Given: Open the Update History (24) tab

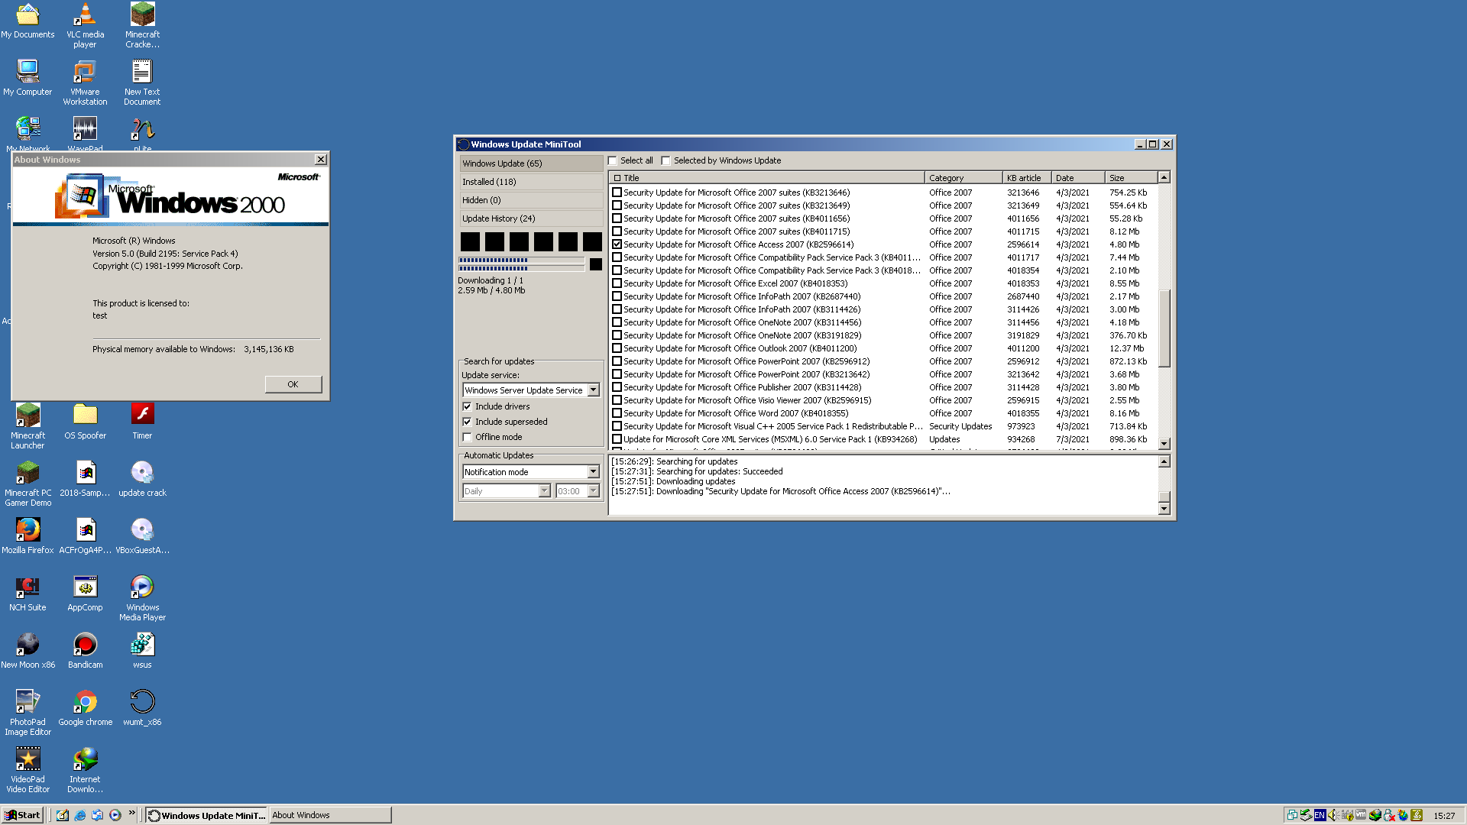Looking at the screenshot, I should (531, 218).
